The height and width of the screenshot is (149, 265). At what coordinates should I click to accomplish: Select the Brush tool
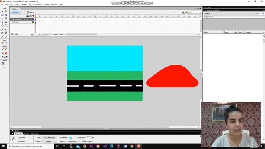coord(6,29)
